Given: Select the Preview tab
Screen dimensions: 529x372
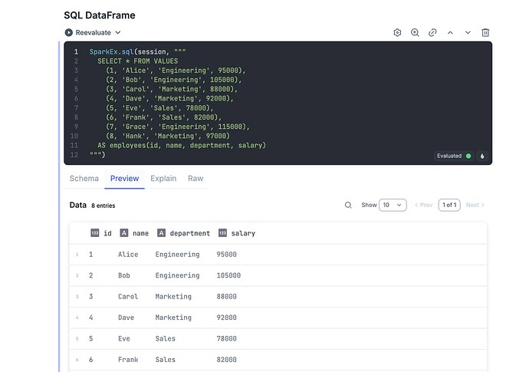Looking at the screenshot, I should click(124, 179).
